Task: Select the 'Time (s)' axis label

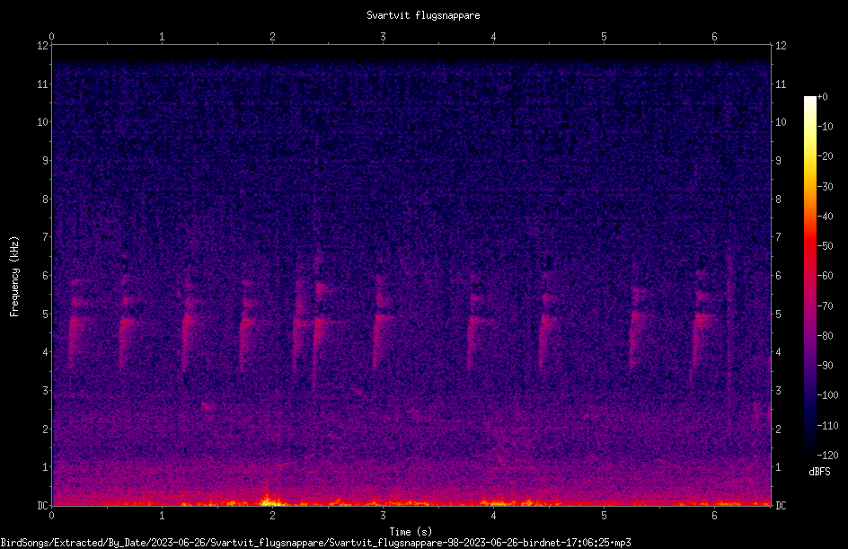Action: (411, 532)
